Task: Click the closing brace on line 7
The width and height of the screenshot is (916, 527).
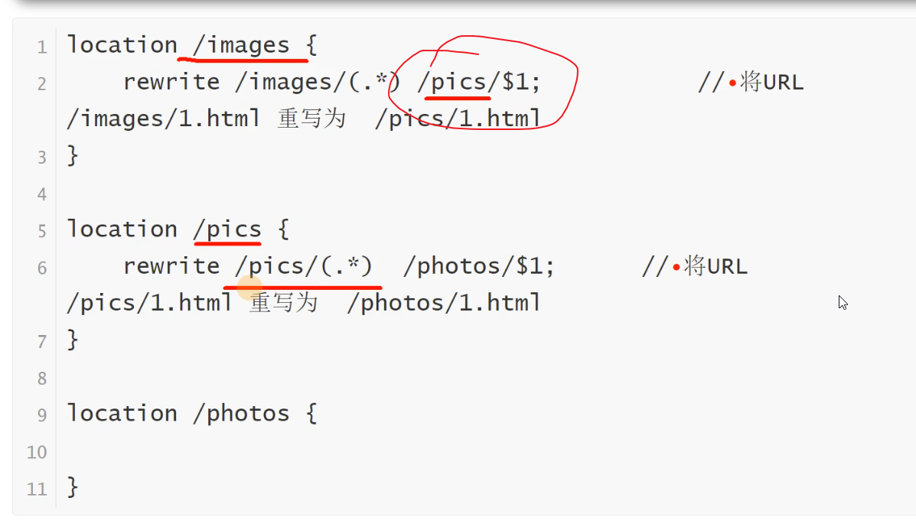Action: coord(73,339)
